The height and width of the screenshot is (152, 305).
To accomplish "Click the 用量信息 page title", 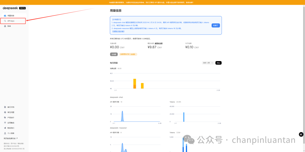I will (x=116, y=11).
